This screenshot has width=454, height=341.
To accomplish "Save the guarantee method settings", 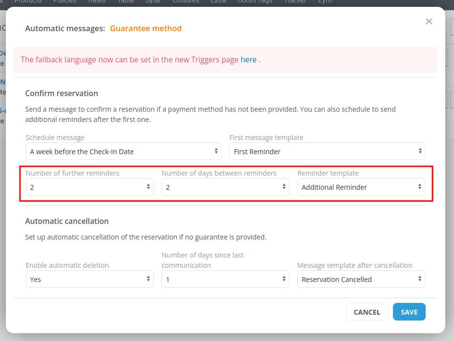I will click(409, 312).
